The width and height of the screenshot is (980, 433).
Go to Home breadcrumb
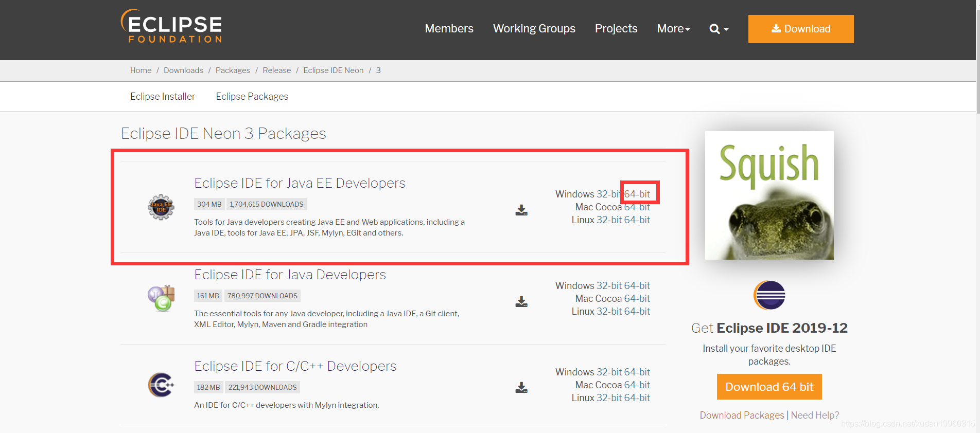[x=141, y=70]
